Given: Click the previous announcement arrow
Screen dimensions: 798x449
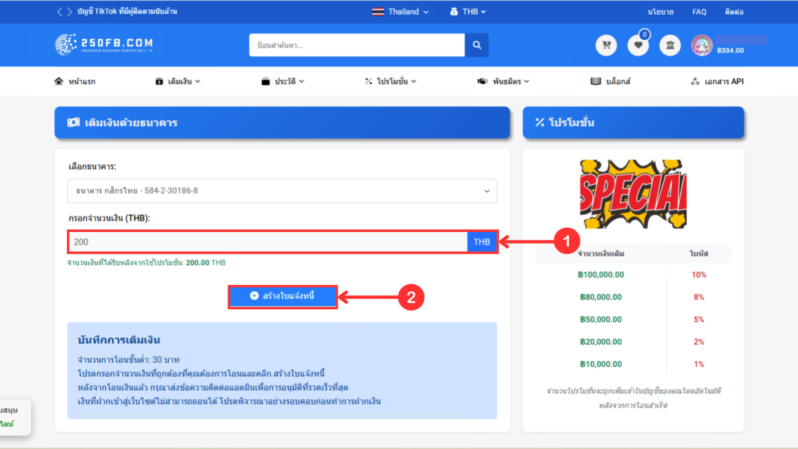Looking at the screenshot, I should [59, 11].
